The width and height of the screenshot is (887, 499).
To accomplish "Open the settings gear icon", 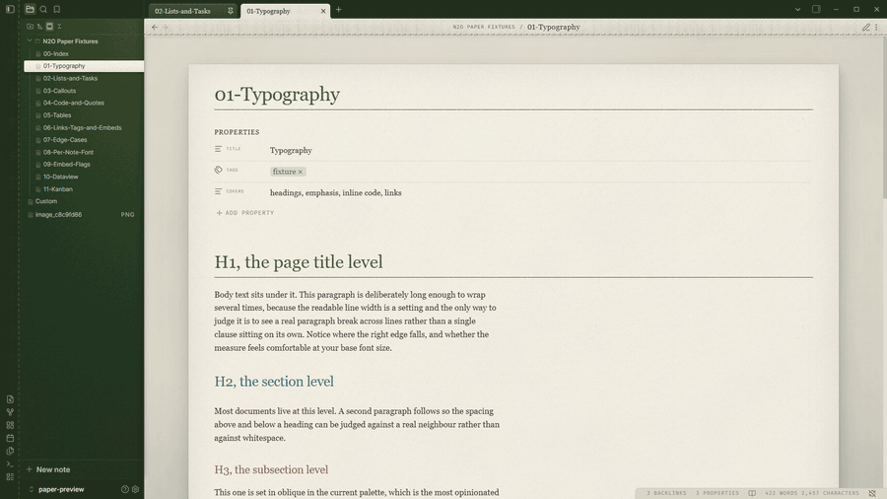I will pos(136,489).
